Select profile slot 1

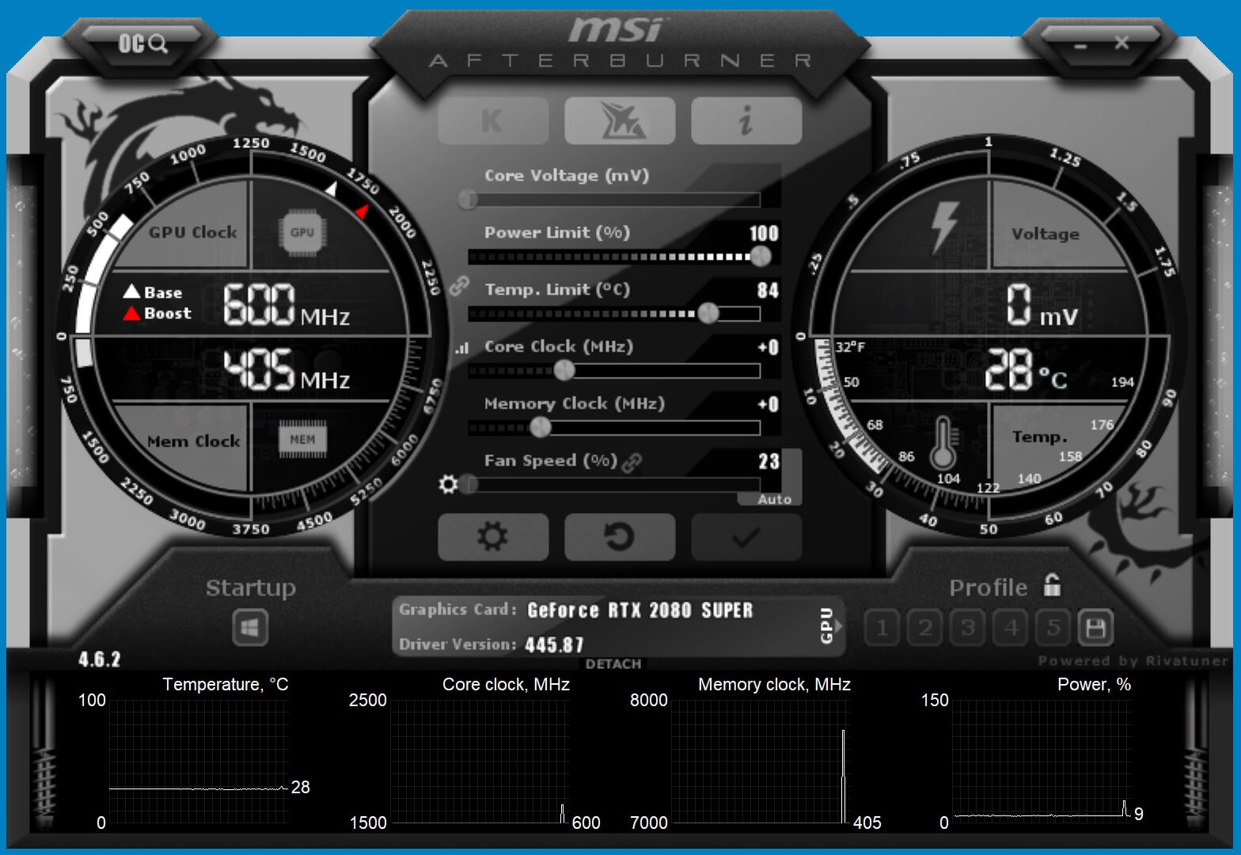click(882, 629)
